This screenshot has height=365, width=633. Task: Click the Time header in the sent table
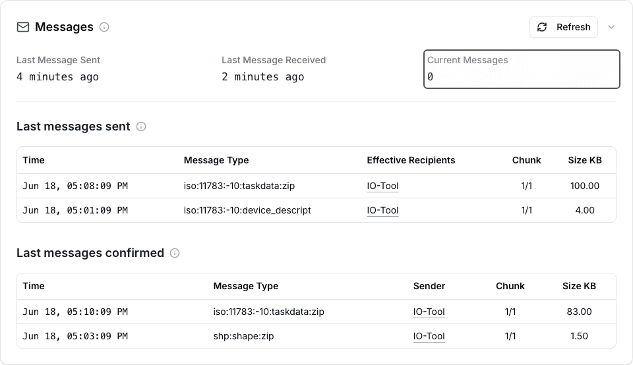[34, 160]
